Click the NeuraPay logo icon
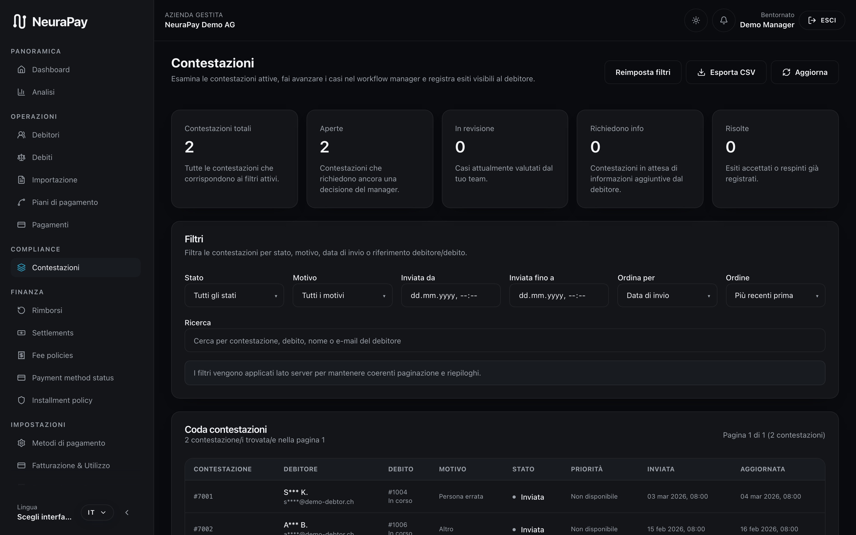This screenshot has height=535, width=856. tap(20, 22)
